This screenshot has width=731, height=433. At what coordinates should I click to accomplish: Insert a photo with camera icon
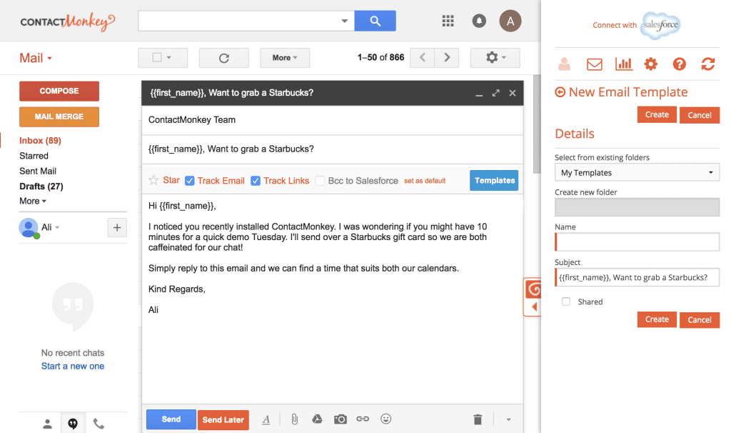click(341, 419)
